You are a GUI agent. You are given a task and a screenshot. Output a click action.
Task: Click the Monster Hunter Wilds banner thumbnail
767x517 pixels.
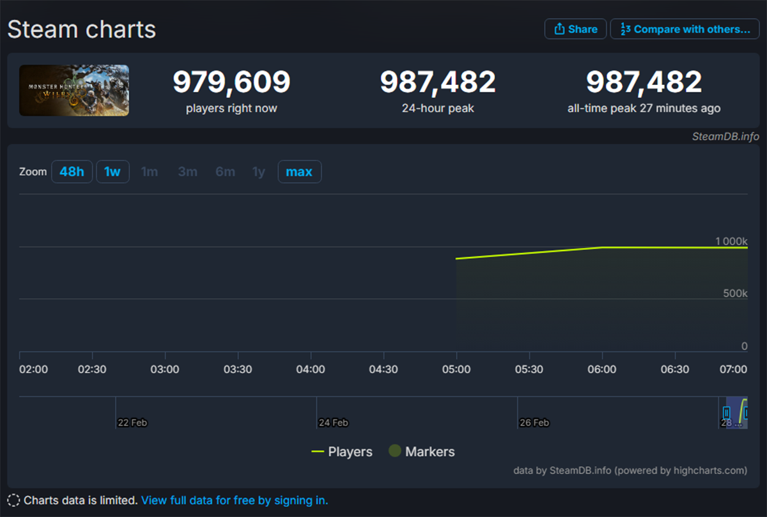(74, 90)
